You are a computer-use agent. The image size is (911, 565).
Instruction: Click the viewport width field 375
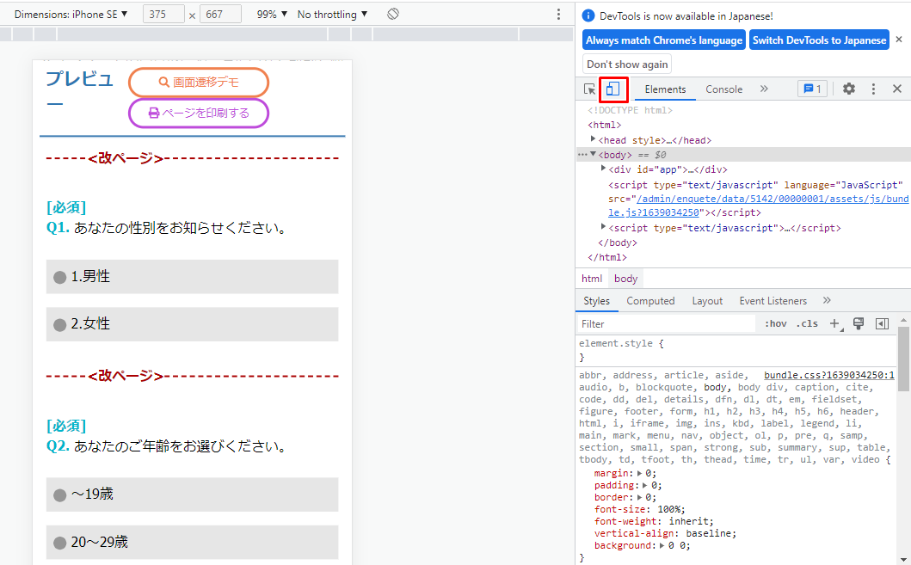point(163,15)
